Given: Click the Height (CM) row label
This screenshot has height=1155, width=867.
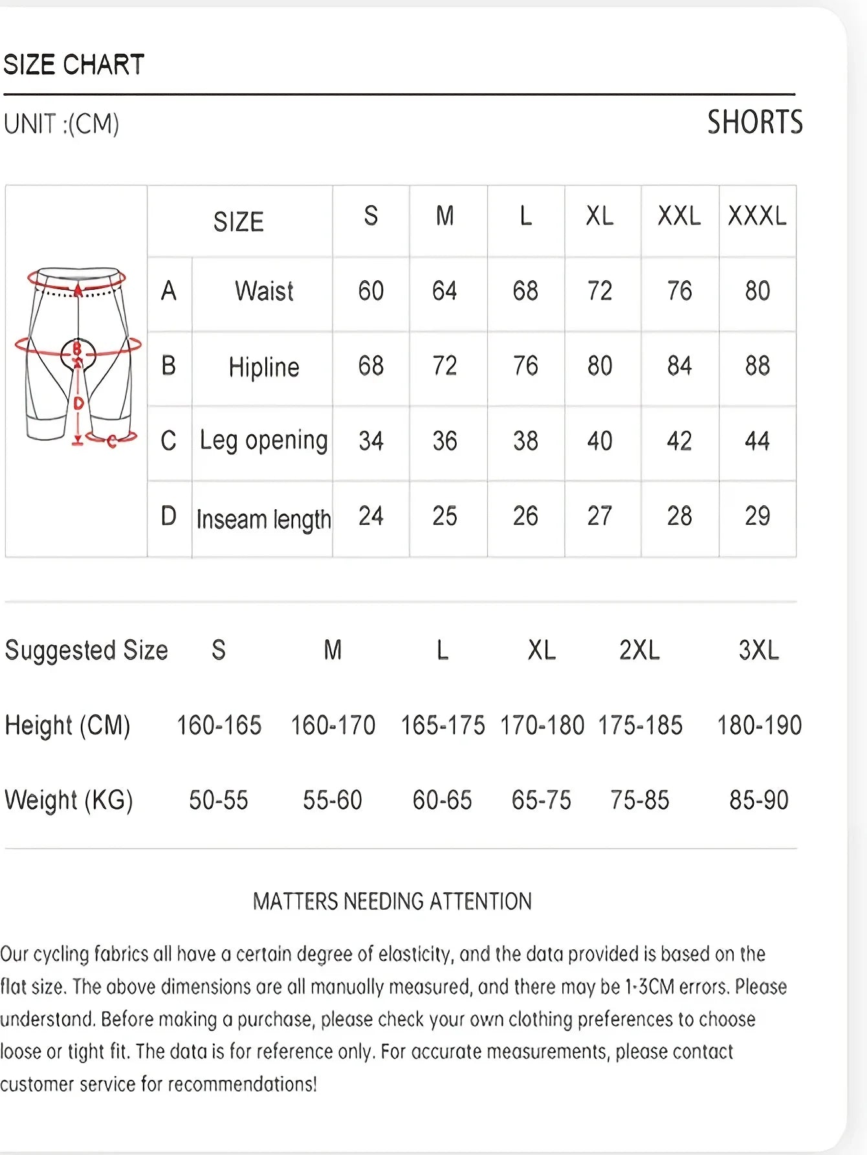Looking at the screenshot, I should click(68, 725).
